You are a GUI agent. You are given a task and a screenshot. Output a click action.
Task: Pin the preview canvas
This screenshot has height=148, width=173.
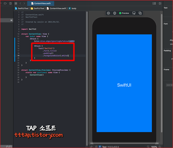coord(91,147)
